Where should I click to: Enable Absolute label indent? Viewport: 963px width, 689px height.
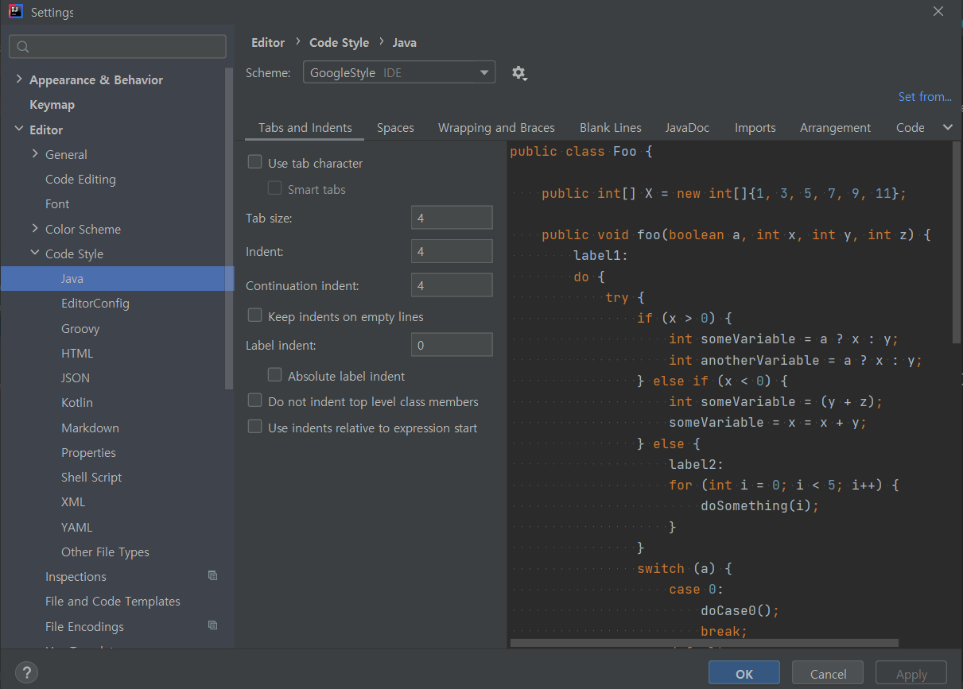click(x=274, y=374)
